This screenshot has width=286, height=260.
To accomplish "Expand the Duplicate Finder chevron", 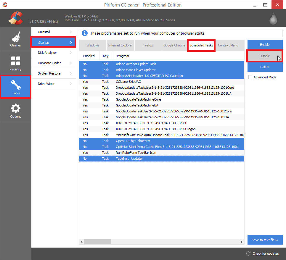I will pyautogui.click(x=71, y=63).
